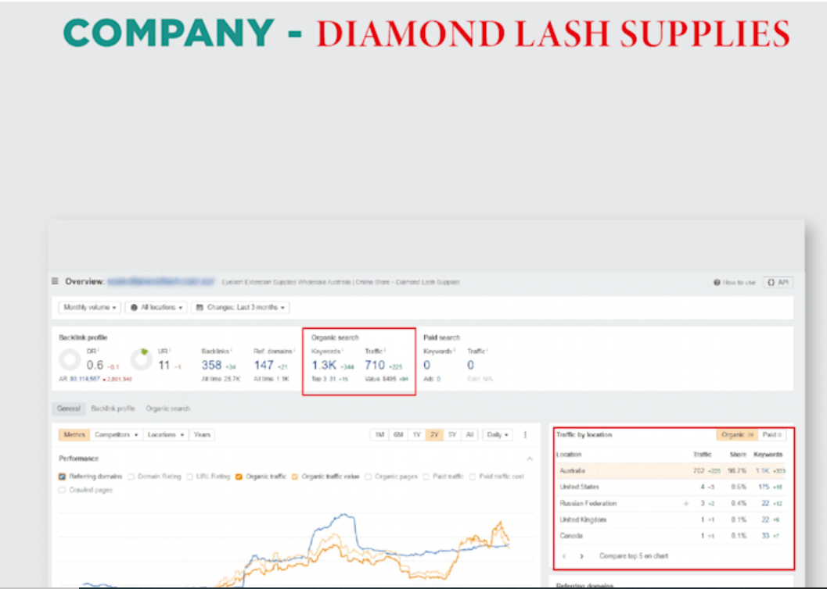Click the organic Keywords value 1.3K
The height and width of the screenshot is (589, 827).
point(324,366)
